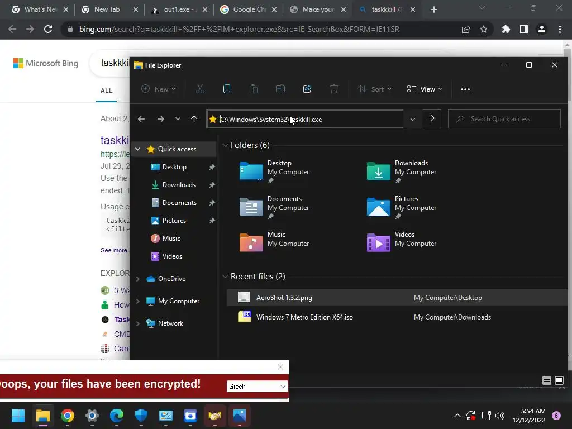Screen dimensions: 572x429
Task: Open the See more (three dots) toolbar menu
Action: [x=465, y=89]
